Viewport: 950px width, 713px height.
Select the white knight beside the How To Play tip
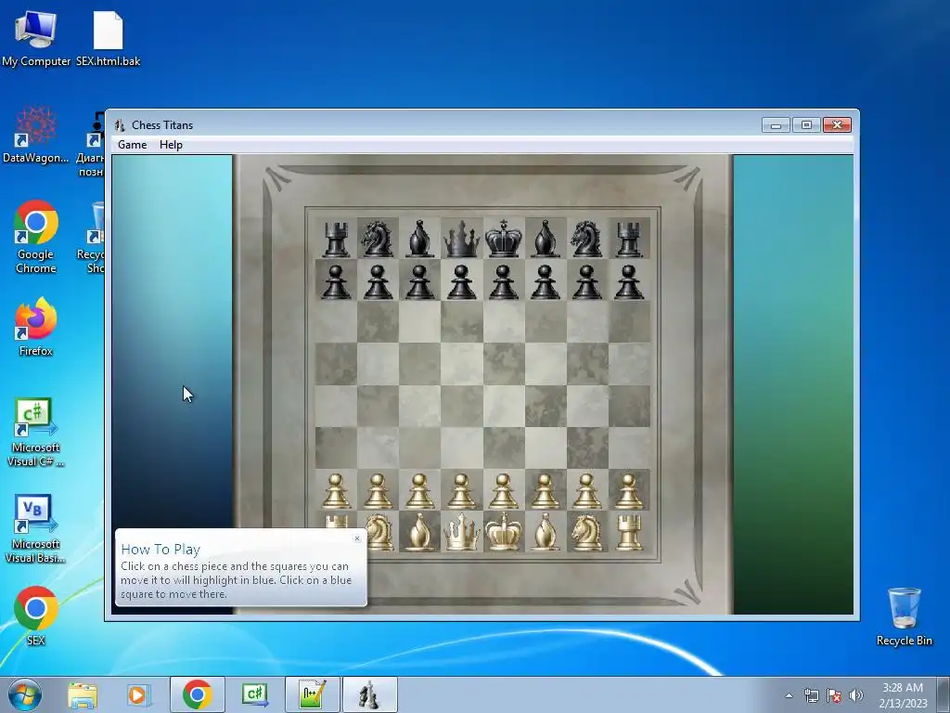(x=379, y=532)
